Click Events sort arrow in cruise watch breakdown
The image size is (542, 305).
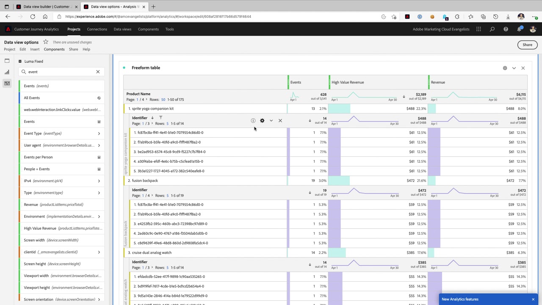tap(310, 265)
